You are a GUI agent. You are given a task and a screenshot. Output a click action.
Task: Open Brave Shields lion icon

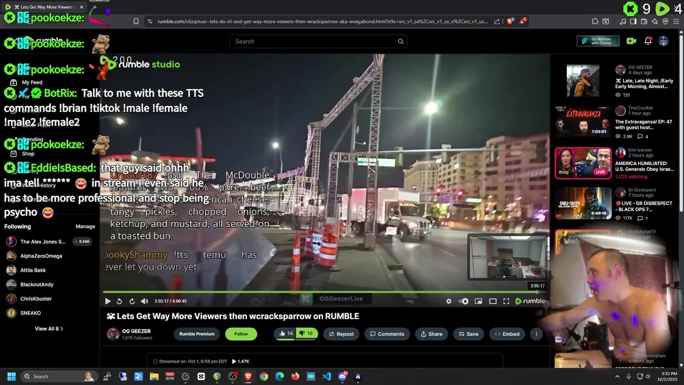coord(510,21)
